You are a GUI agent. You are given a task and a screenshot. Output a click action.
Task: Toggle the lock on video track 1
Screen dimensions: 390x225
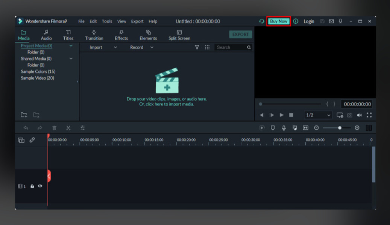coord(32,186)
